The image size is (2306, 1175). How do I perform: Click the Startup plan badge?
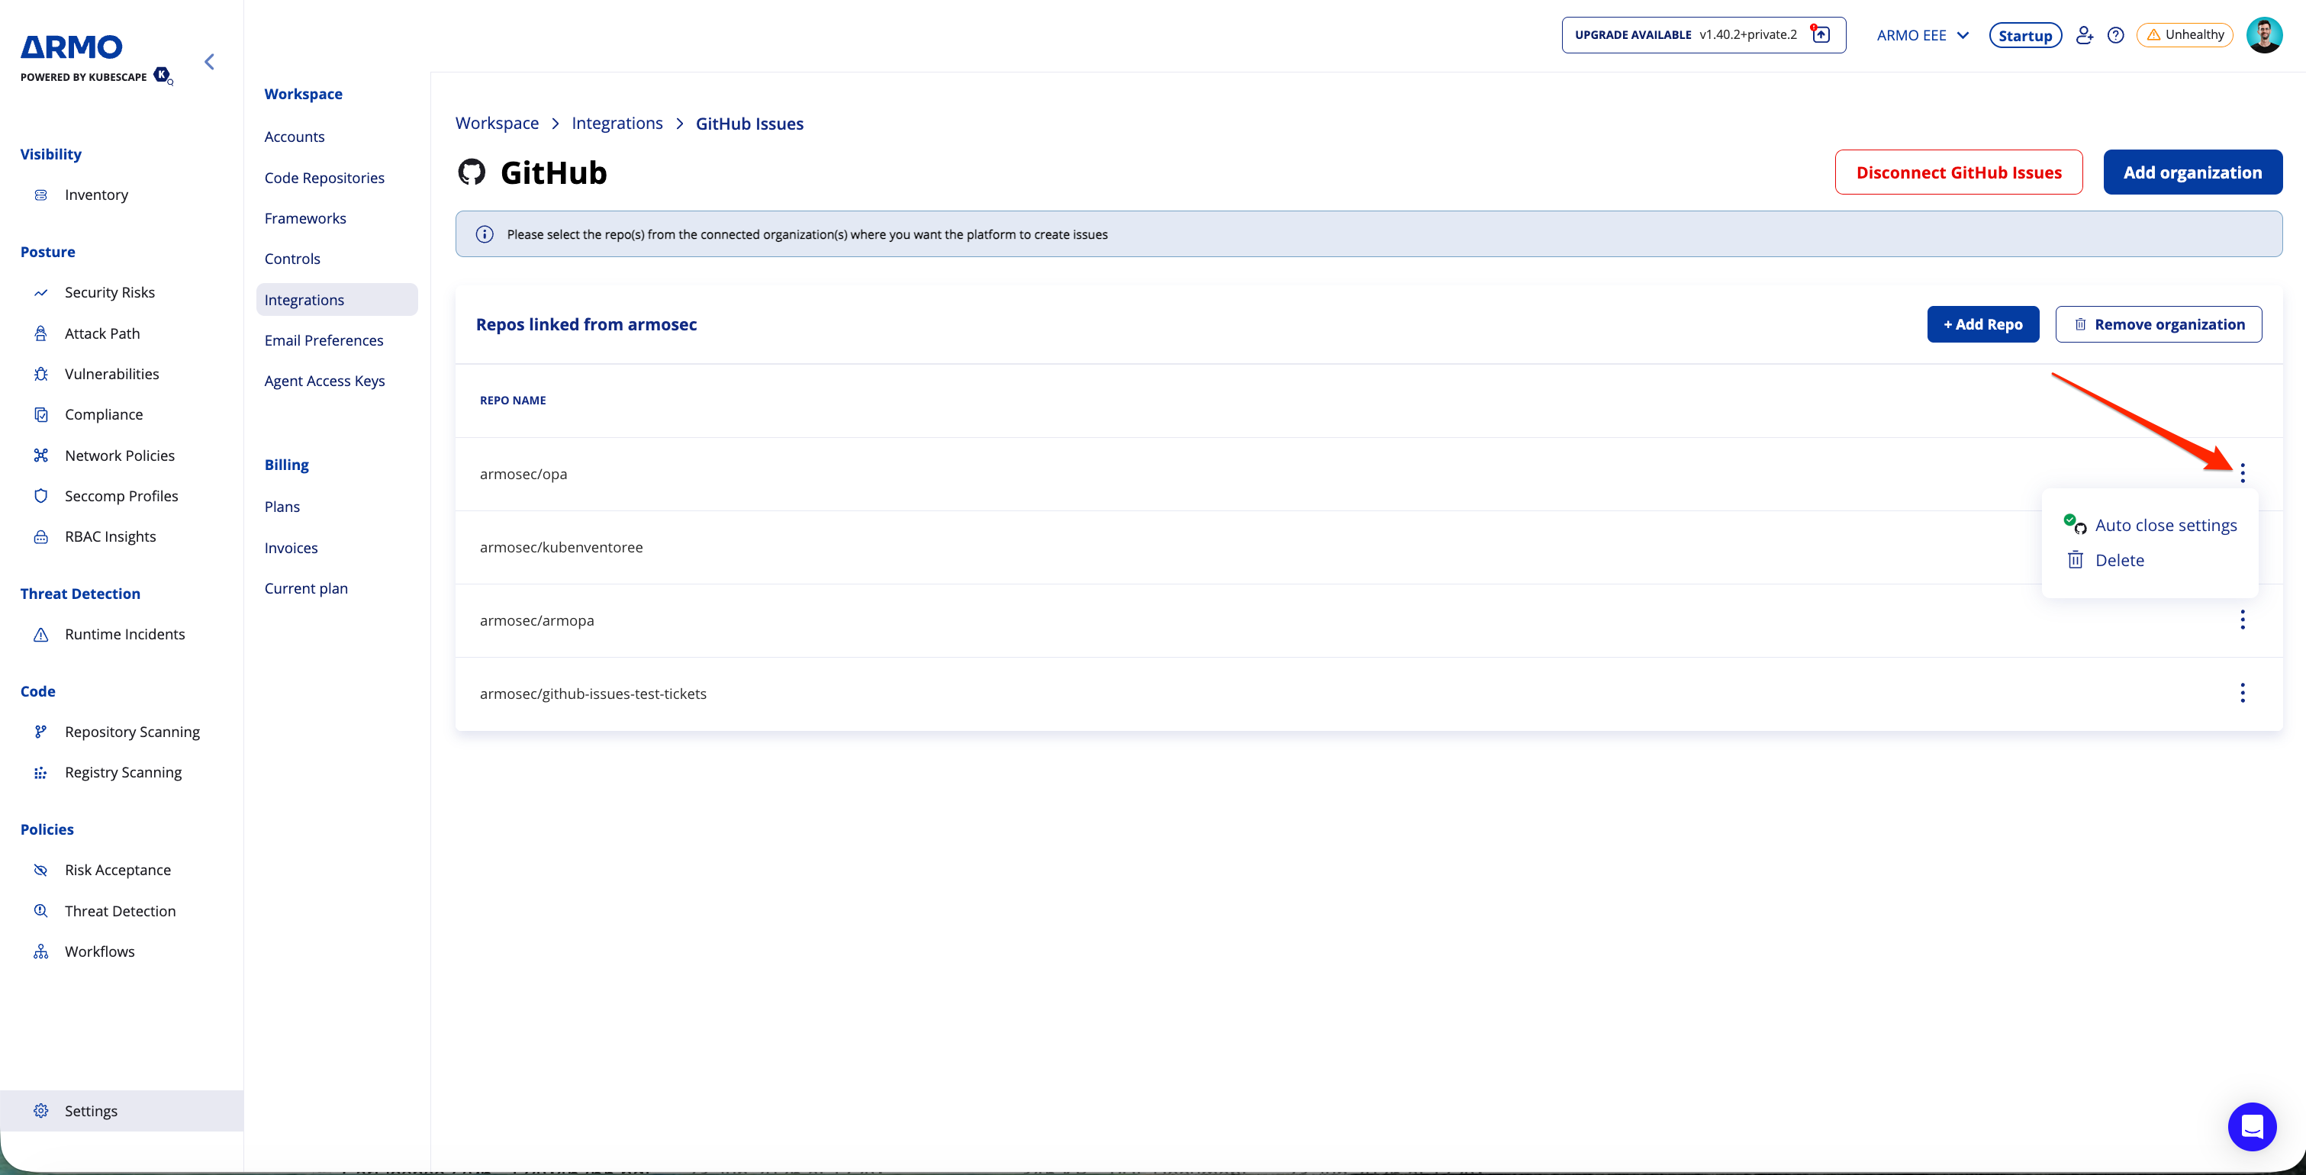pyautogui.click(x=2025, y=35)
